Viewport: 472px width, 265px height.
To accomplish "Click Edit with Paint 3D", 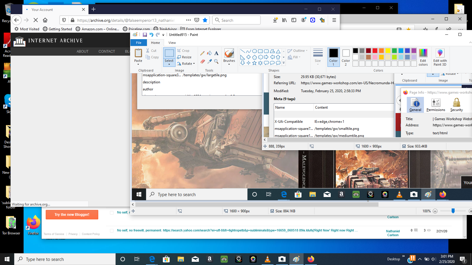I will point(440,57).
